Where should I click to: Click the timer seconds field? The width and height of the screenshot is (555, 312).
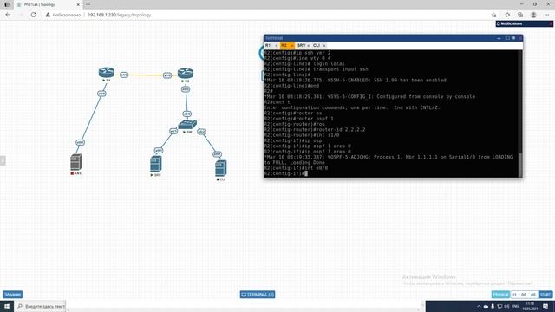click(x=533, y=295)
